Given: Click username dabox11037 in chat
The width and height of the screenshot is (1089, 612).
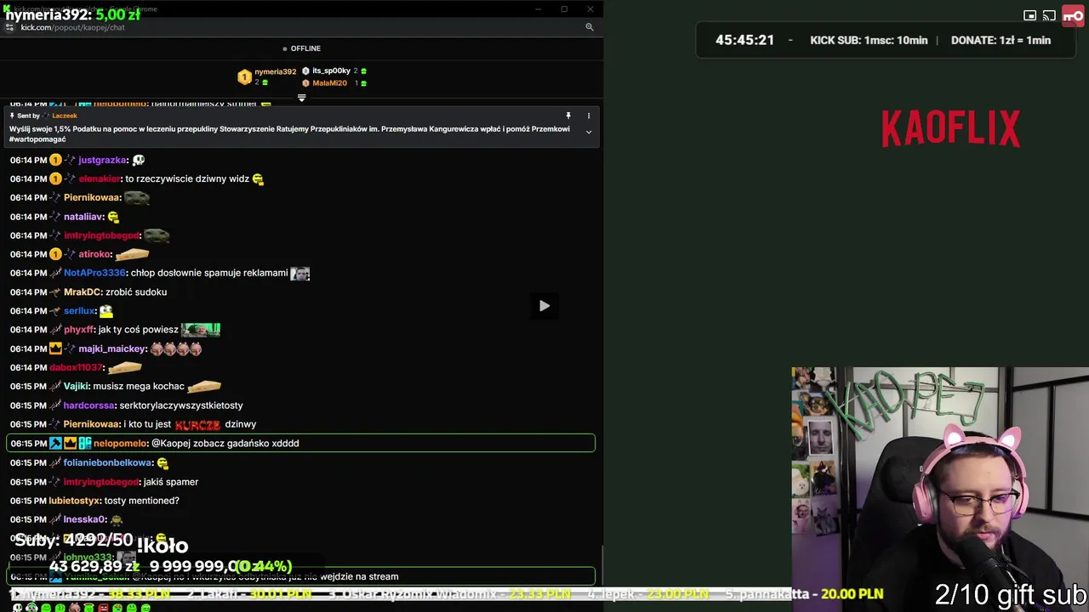Looking at the screenshot, I should pyautogui.click(x=76, y=367).
